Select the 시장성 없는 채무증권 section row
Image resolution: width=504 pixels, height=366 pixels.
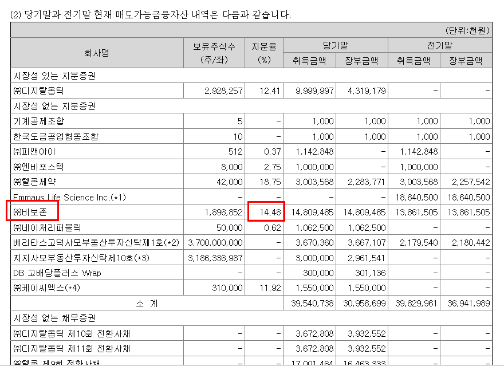point(251,318)
